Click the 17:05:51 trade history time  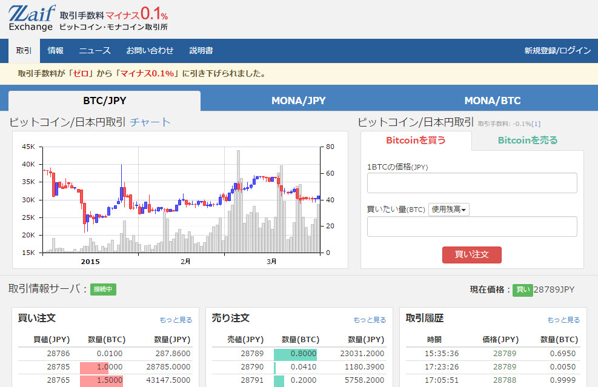(x=441, y=380)
